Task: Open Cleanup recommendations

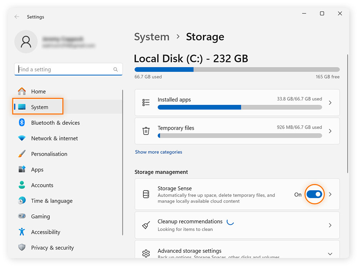Action: (237, 225)
